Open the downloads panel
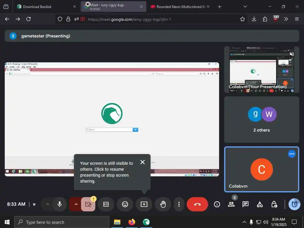 254,19
